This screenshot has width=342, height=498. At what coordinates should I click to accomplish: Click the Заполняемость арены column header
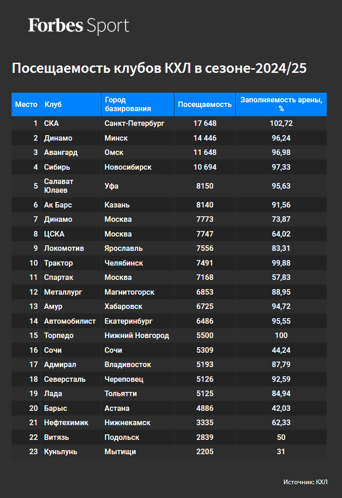[281, 104]
